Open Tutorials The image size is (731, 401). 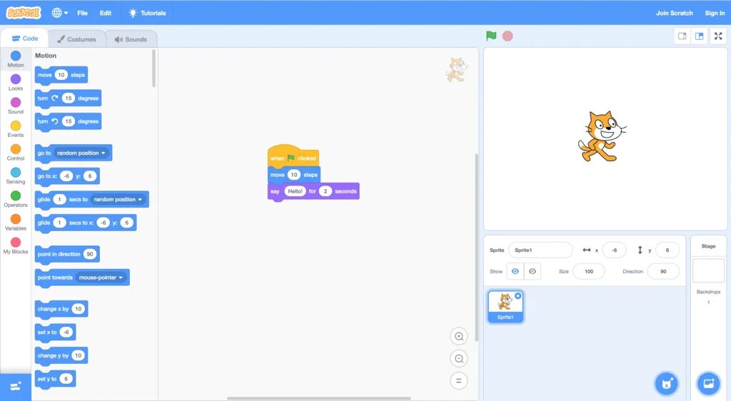tap(147, 13)
